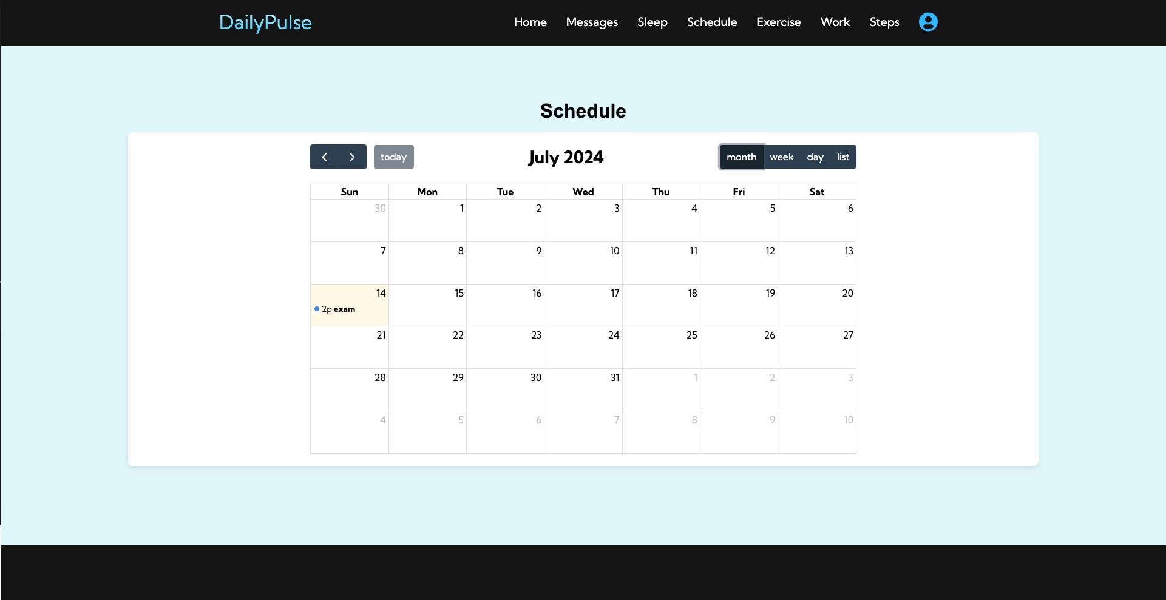The image size is (1166, 600).
Task: Open the Work page
Action: tap(835, 22)
